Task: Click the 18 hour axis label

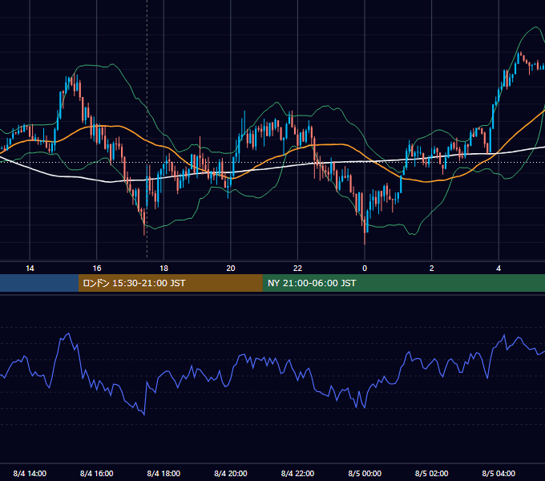Action: (x=163, y=269)
